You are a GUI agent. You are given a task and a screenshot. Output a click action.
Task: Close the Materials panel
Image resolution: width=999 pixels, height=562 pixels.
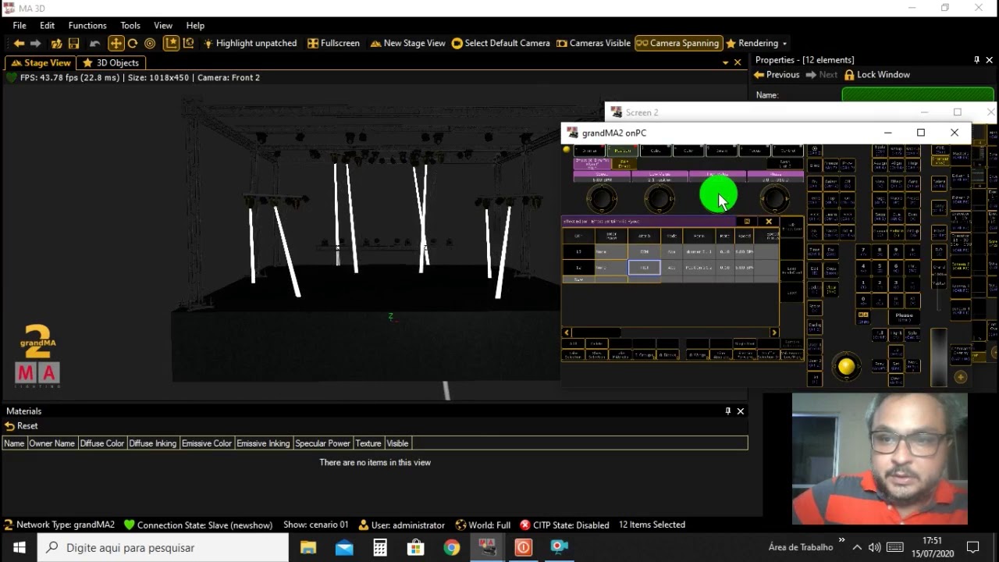pos(741,411)
